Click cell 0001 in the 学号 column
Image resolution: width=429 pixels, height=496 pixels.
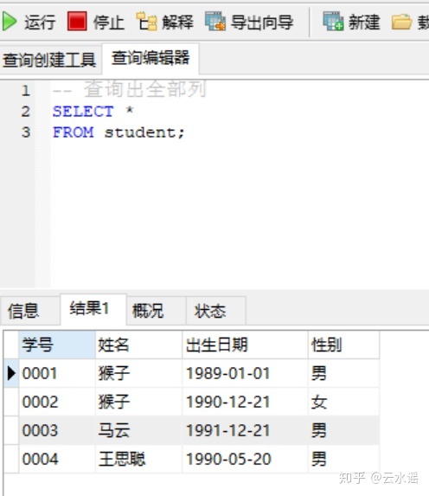(x=57, y=373)
